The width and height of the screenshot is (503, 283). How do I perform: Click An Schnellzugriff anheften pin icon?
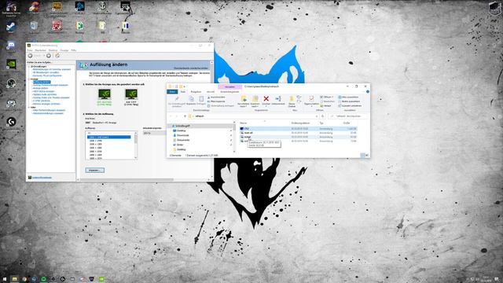point(176,99)
